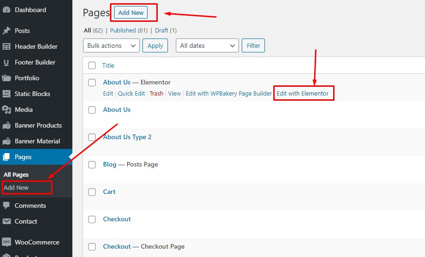Viewport: 425px width, 257px height.
Task: Click the WooCommerce logo icon
Action: (6, 242)
